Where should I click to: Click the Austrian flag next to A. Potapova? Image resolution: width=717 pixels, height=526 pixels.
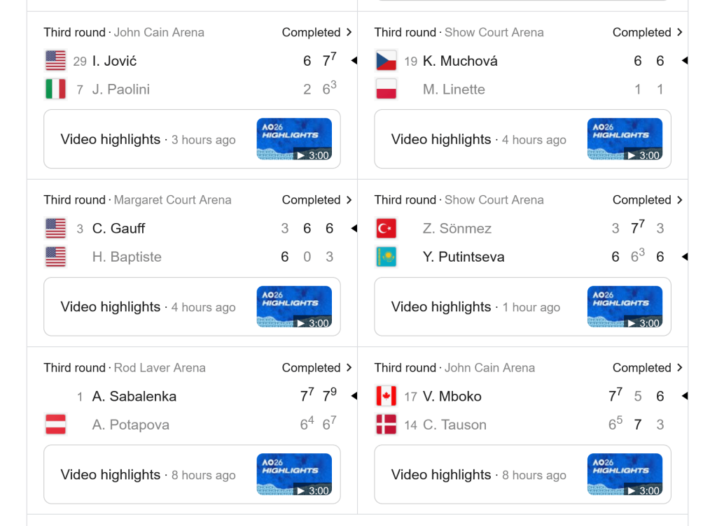(x=56, y=424)
